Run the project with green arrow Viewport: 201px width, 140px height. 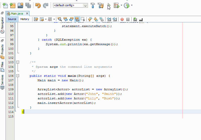click(109, 5)
